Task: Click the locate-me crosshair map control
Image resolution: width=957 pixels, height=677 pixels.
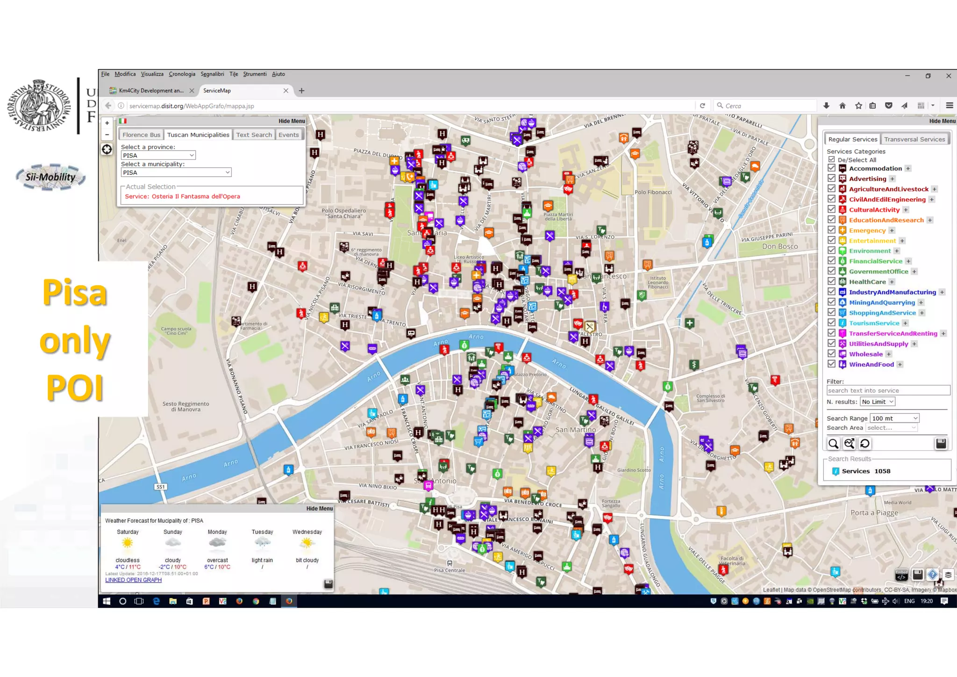Action: [x=107, y=149]
